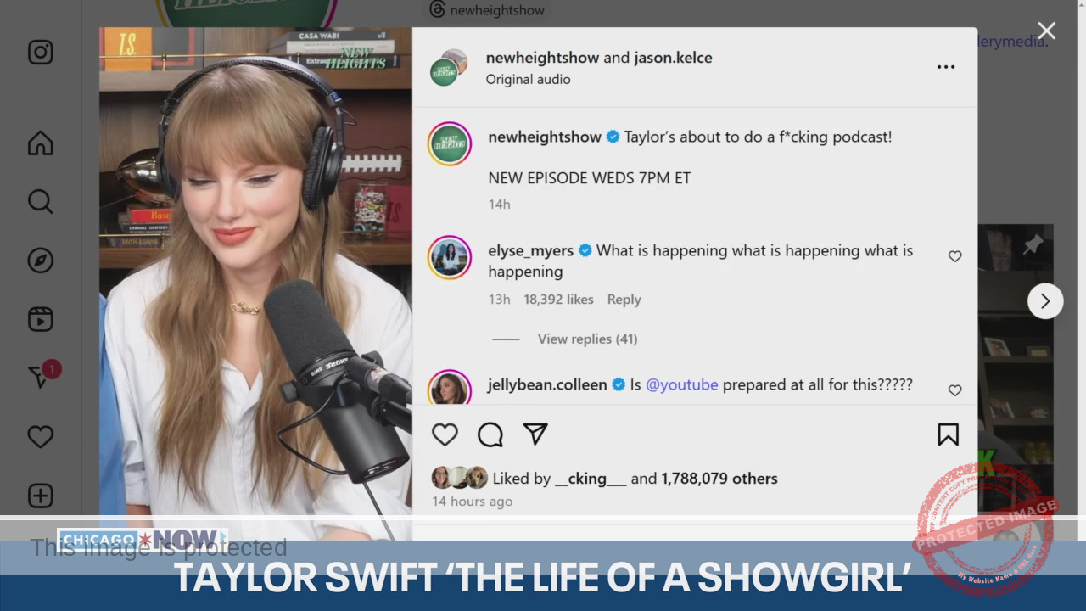Open jason.kelce profile link
Image resolution: width=1086 pixels, height=611 pixels.
pyautogui.click(x=673, y=58)
